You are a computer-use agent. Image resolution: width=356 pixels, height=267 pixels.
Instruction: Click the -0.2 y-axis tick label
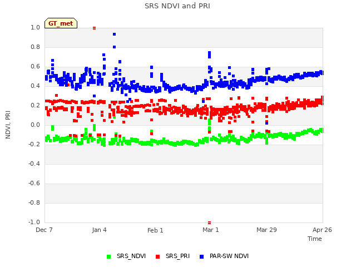point(34,144)
